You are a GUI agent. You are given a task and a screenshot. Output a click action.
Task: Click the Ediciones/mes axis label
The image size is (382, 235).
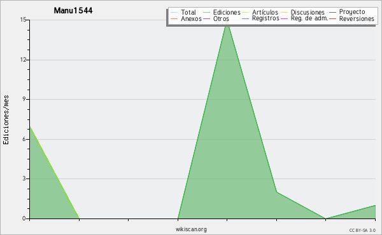tap(6, 120)
